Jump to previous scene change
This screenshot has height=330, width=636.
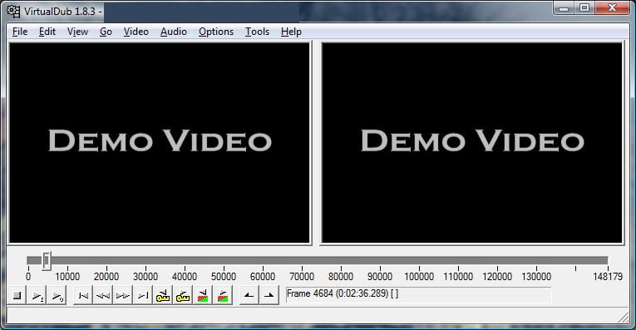point(202,296)
